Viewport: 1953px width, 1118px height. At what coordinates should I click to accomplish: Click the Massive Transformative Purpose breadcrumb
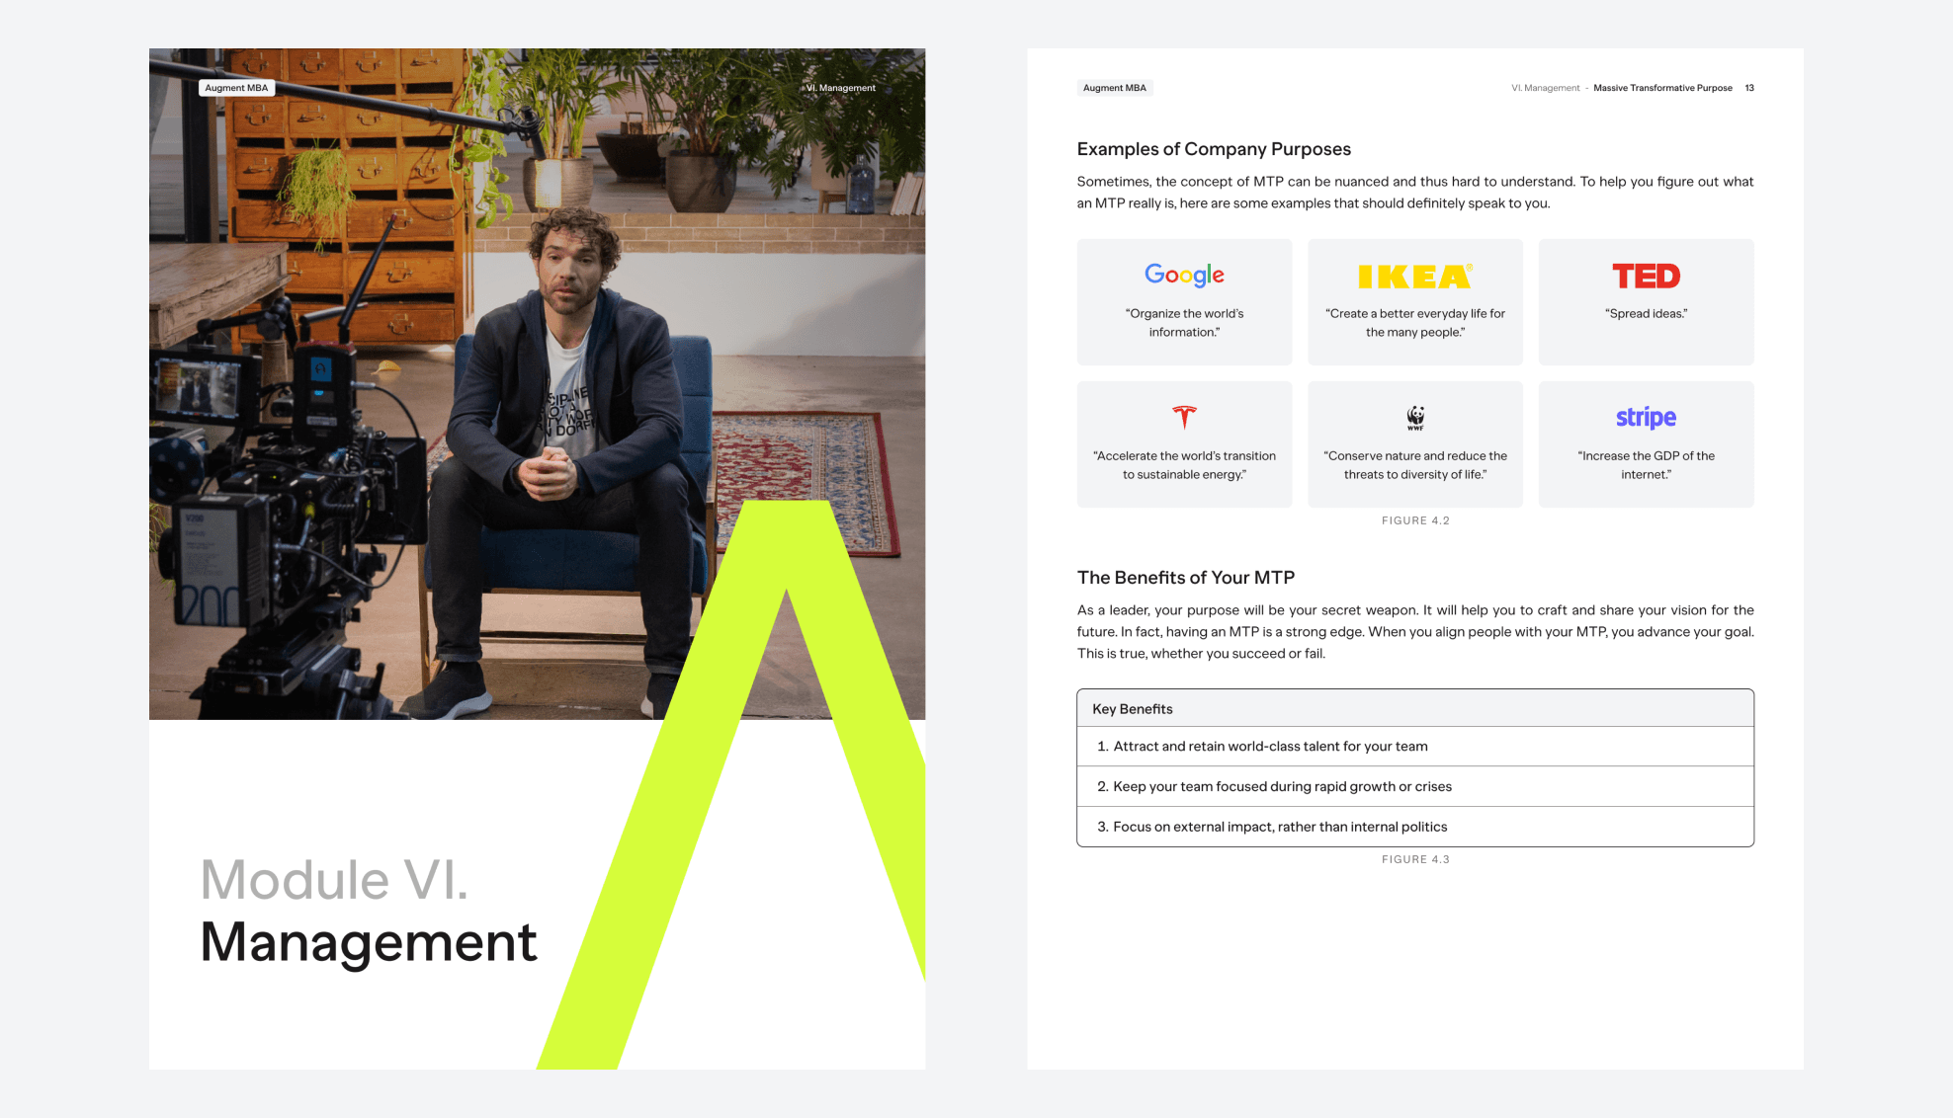click(1662, 88)
